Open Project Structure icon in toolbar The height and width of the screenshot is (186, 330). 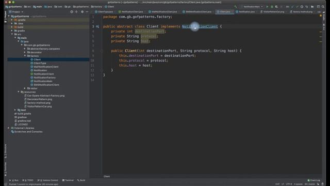coord(312,7)
